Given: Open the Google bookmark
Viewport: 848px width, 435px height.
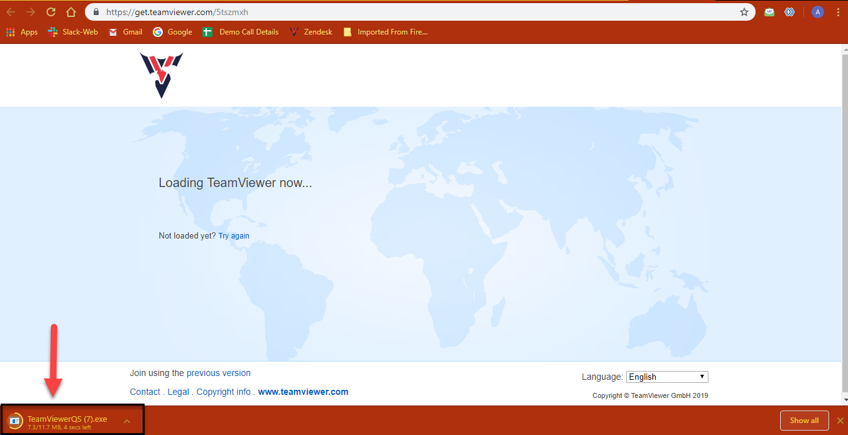Looking at the screenshot, I should 172,32.
